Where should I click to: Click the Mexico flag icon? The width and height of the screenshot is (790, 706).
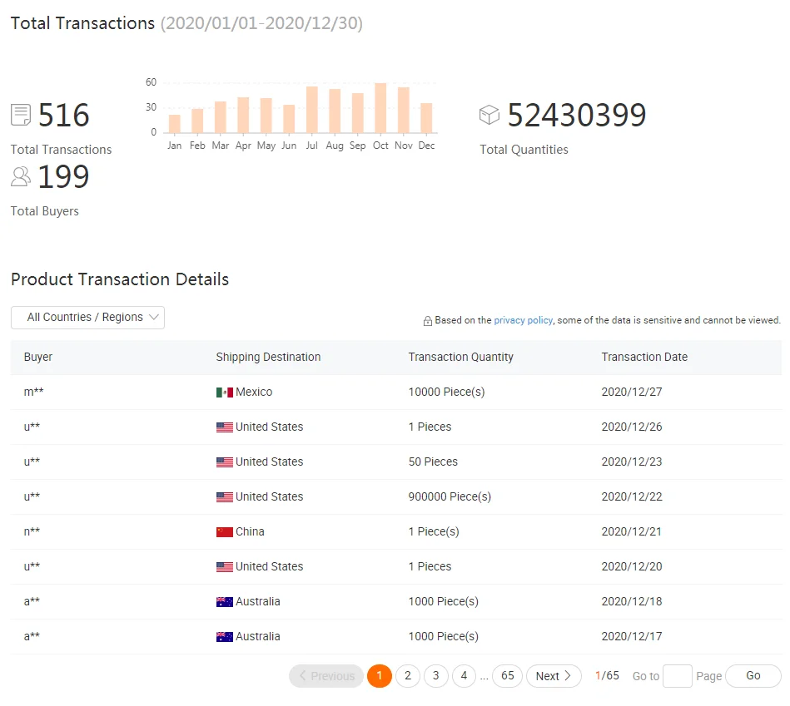coord(224,392)
